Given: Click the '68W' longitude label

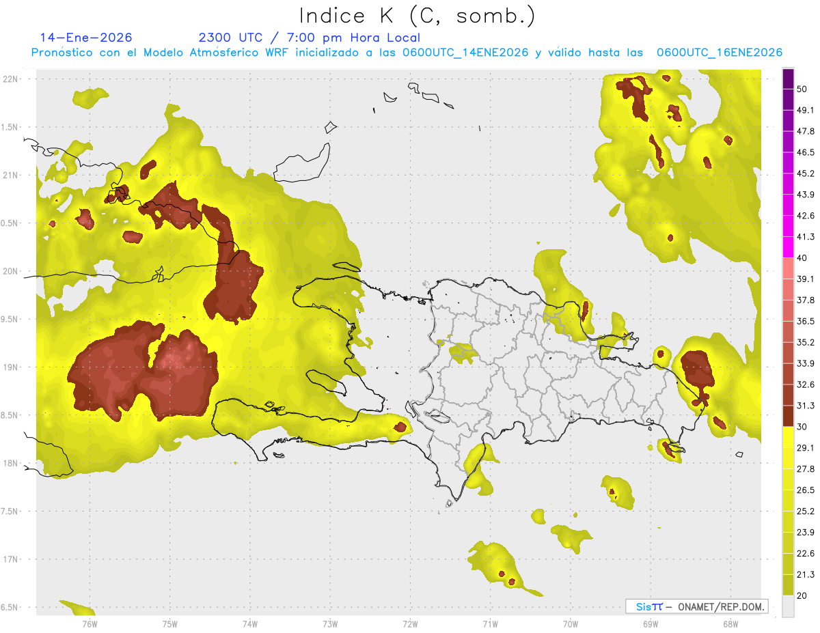Looking at the screenshot, I should tap(730, 623).
